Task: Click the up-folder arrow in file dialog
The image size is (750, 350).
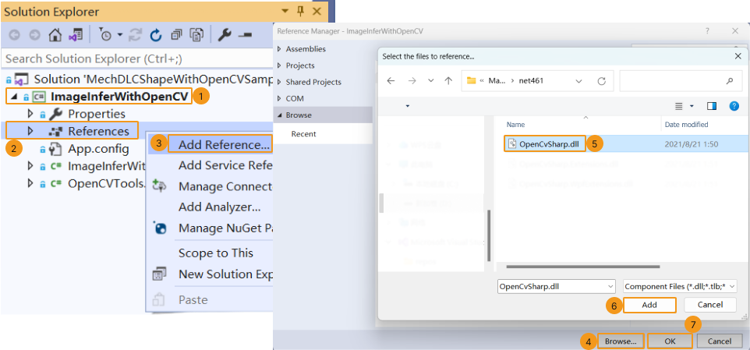Action: 448,80
